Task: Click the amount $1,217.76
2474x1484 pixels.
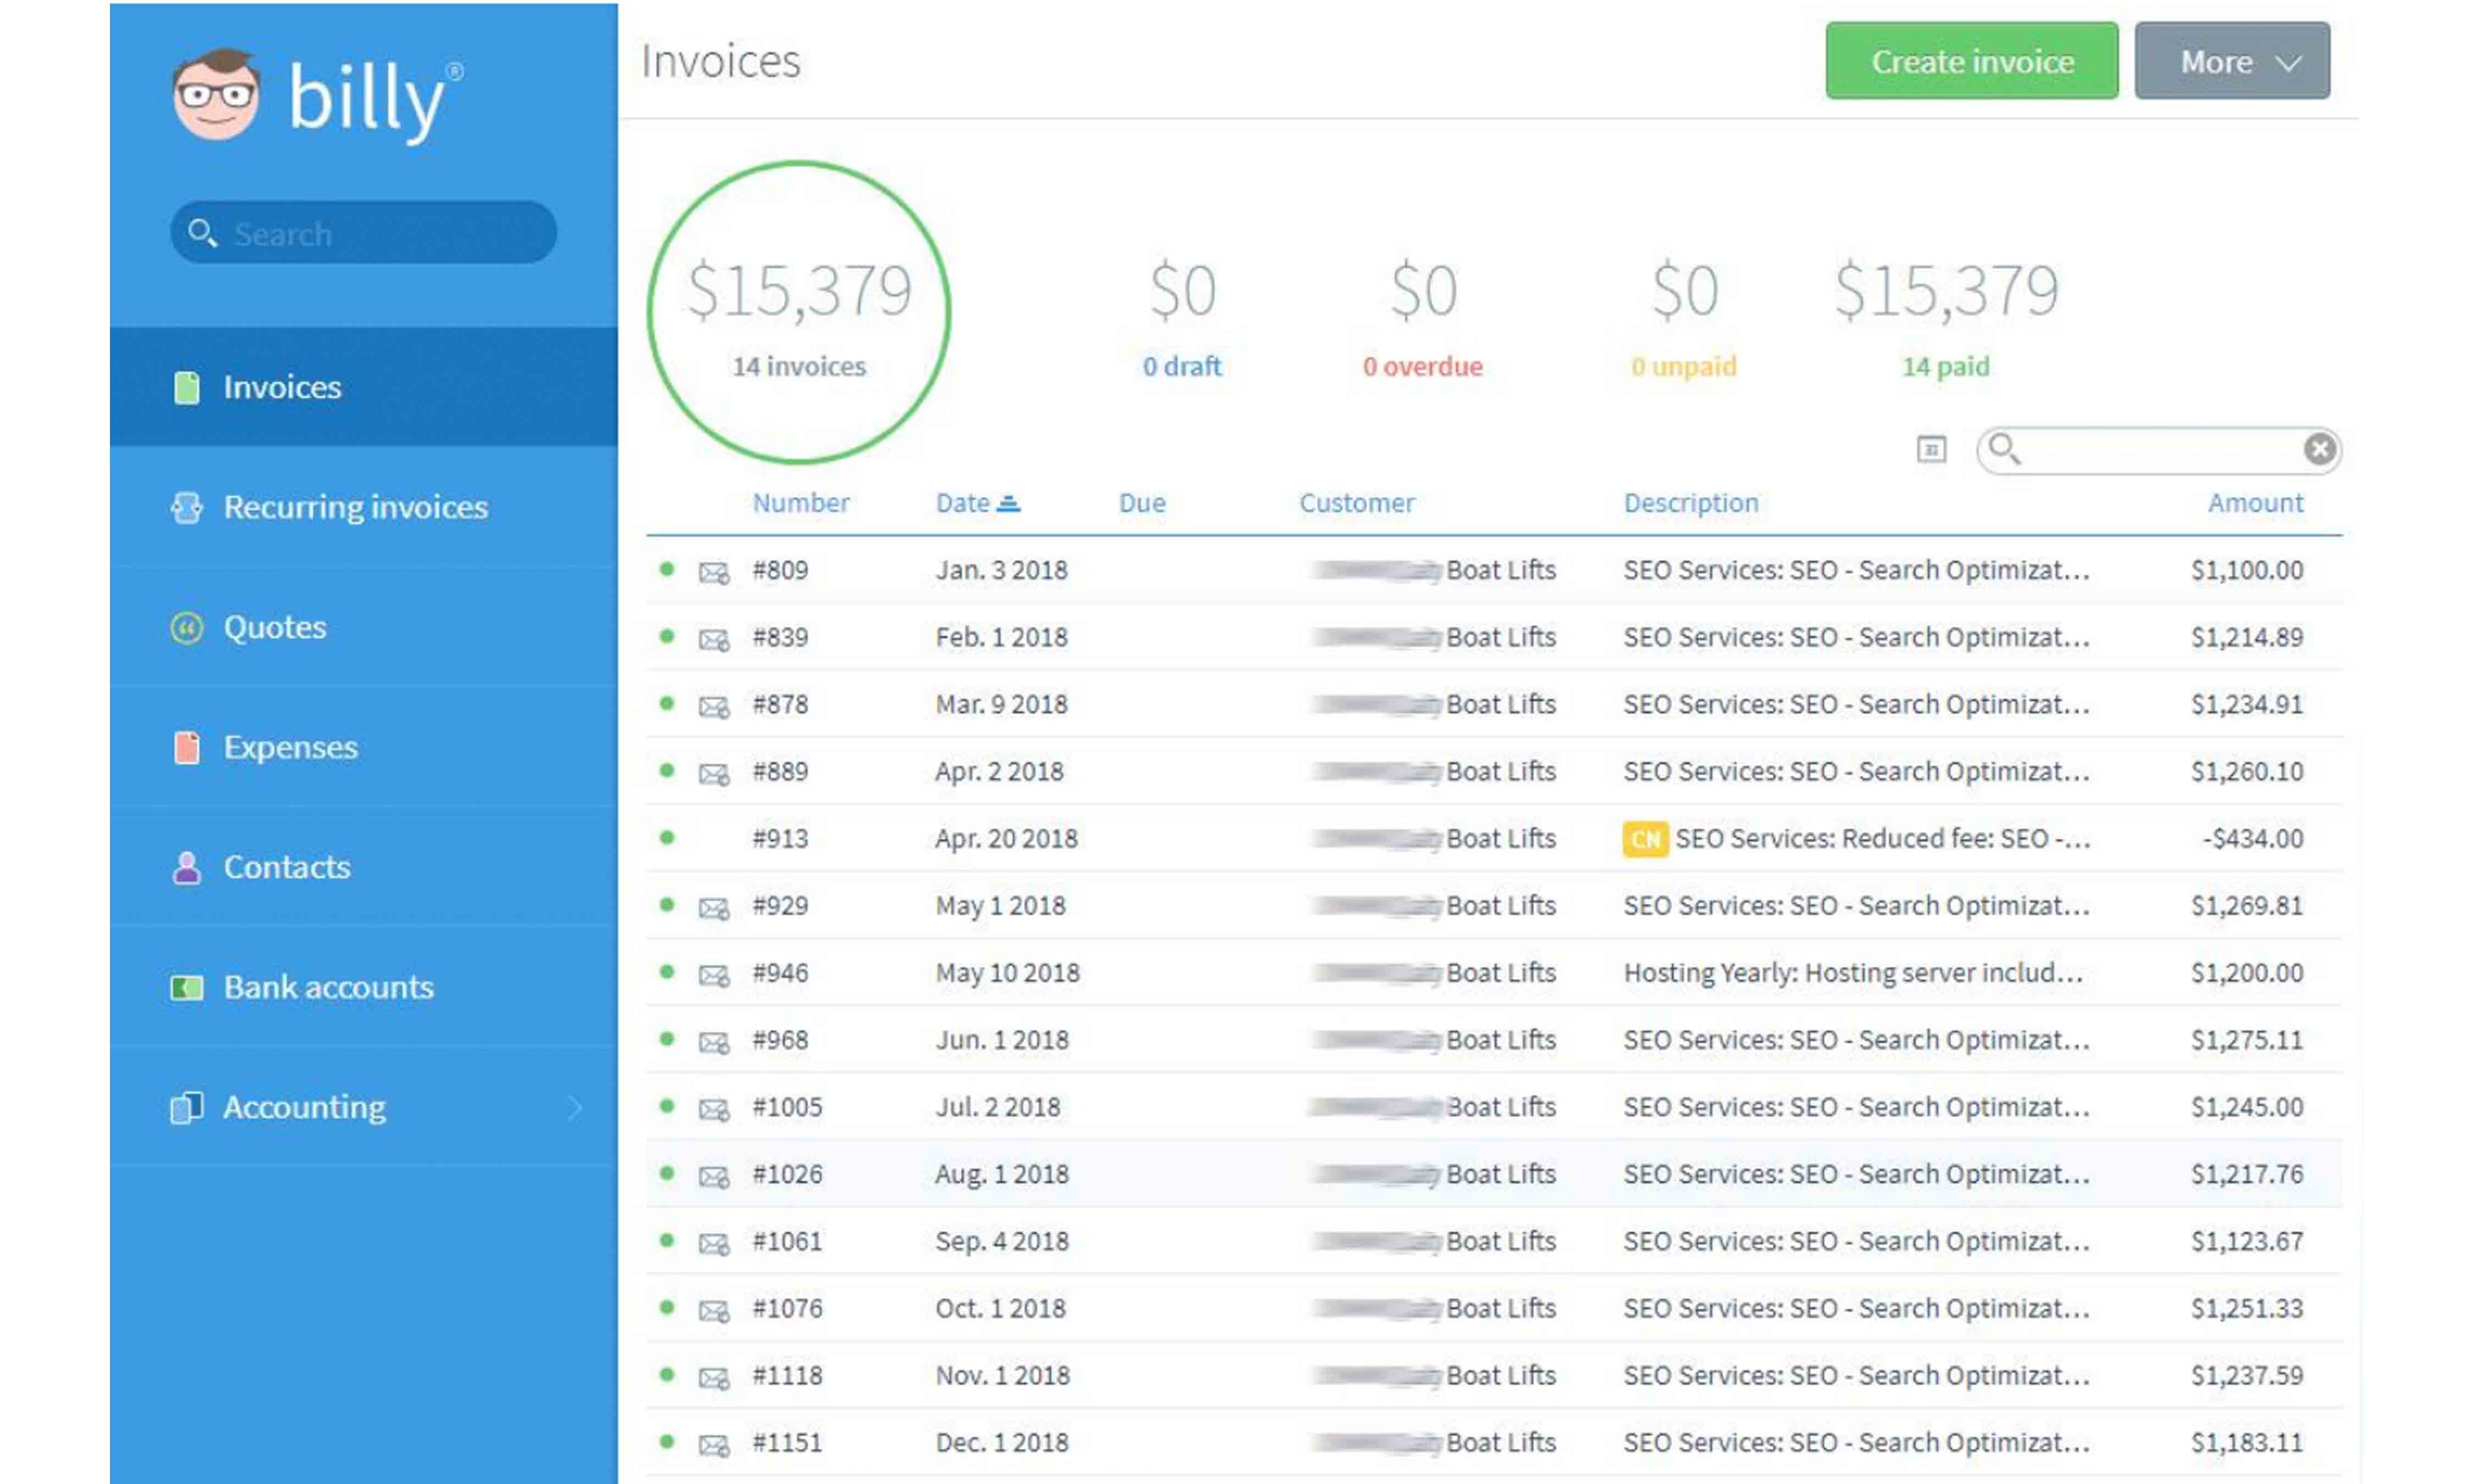Action: (x=2246, y=1174)
